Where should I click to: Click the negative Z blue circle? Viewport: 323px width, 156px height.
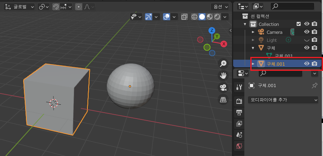[x=212, y=53]
